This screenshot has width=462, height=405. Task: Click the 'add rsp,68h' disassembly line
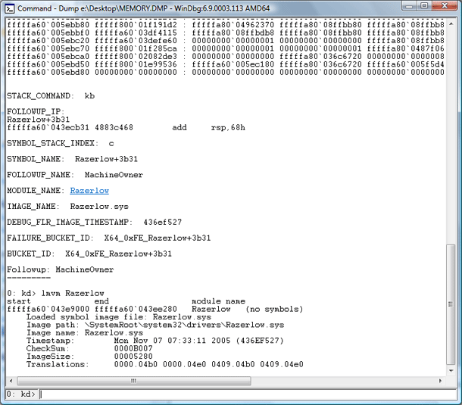point(126,127)
